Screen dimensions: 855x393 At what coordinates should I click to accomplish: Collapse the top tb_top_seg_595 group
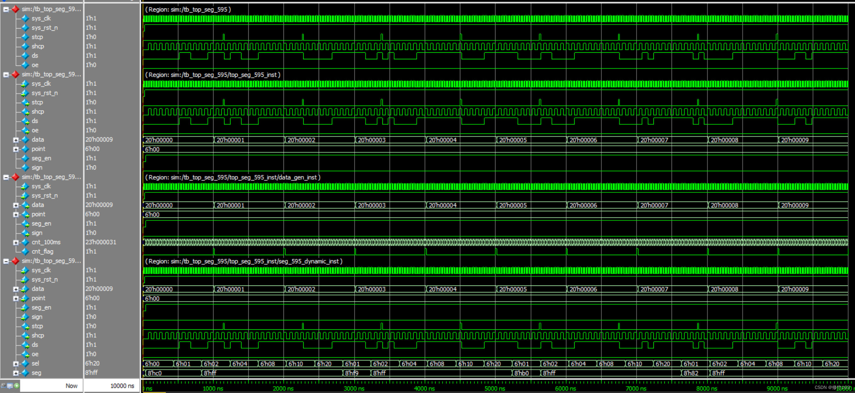tap(6, 10)
